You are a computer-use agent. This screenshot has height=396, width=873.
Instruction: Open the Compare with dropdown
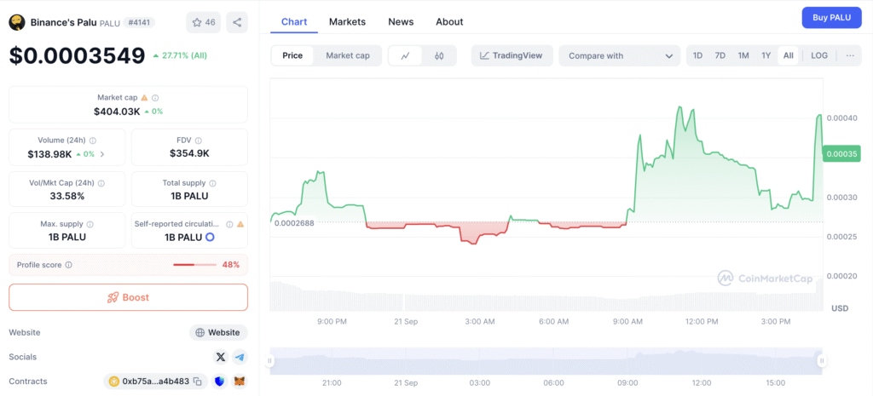pos(619,55)
